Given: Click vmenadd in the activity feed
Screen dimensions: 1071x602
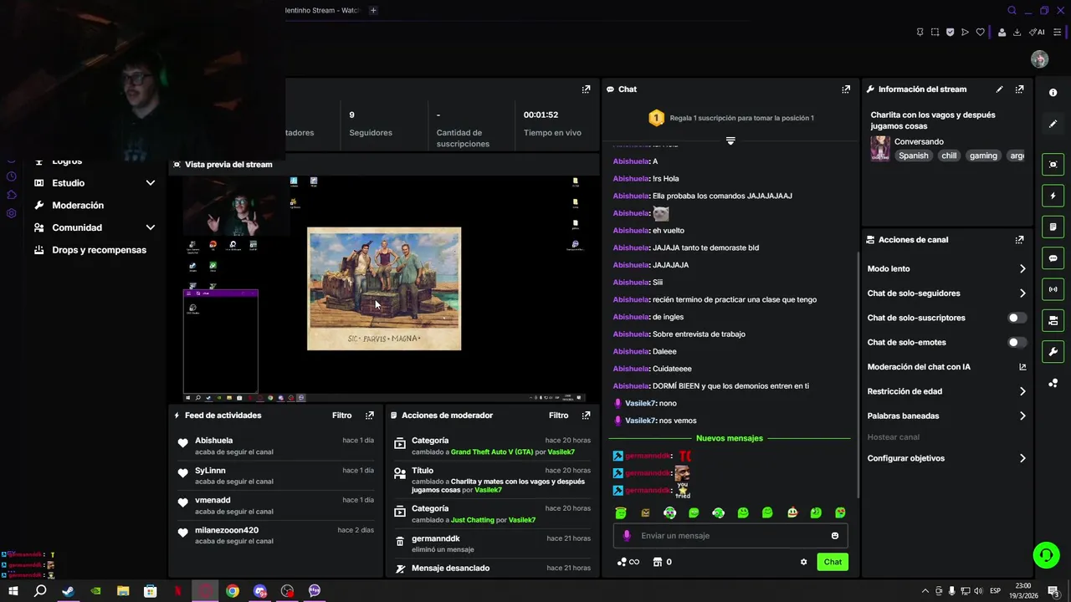Looking at the screenshot, I should tap(213, 501).
